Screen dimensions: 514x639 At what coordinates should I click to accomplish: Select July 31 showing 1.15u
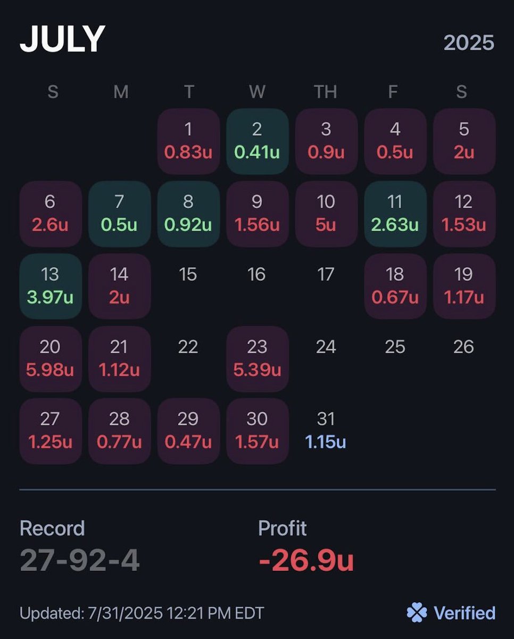pyautogui.click(x=326, y=431)
